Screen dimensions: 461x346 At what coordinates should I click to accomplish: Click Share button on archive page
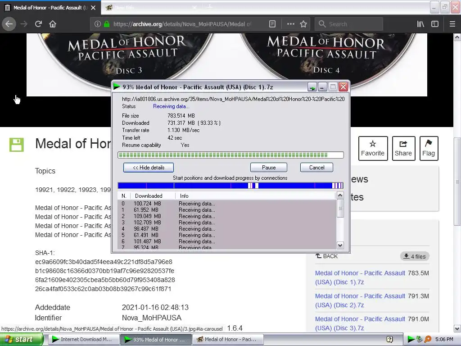click(x=403, y=148)
